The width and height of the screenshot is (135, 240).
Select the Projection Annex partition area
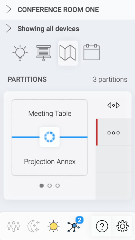[50, 161]
